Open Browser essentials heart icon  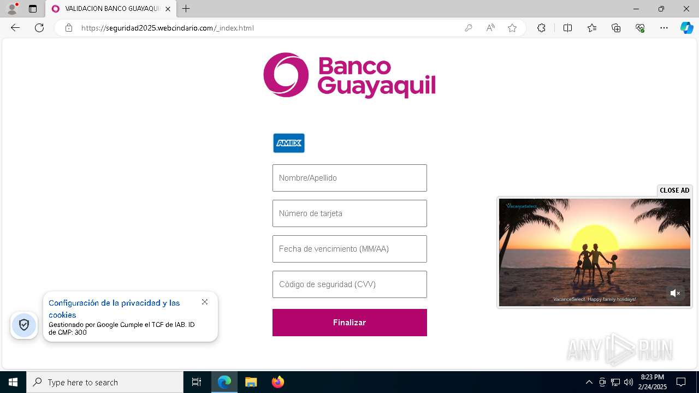640,28
